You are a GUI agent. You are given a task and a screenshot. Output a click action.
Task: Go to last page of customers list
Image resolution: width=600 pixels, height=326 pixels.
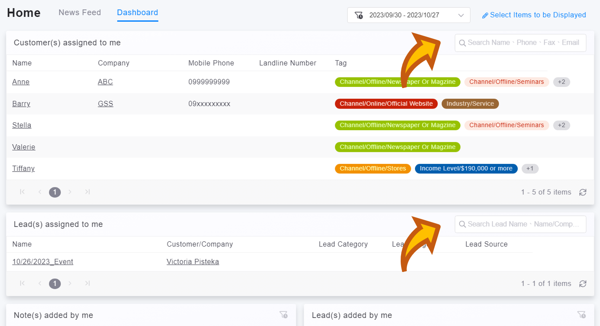click(x=87, y=192)
